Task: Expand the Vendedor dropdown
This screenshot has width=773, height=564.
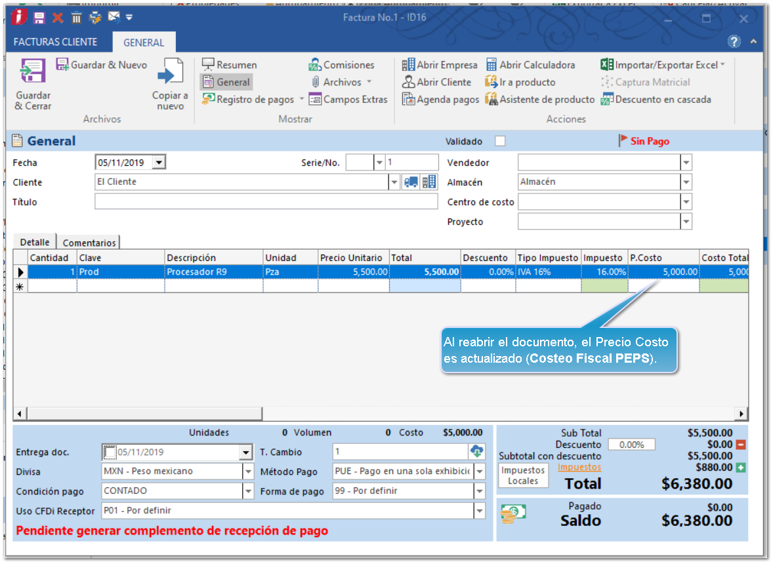Action: point(686,163)
